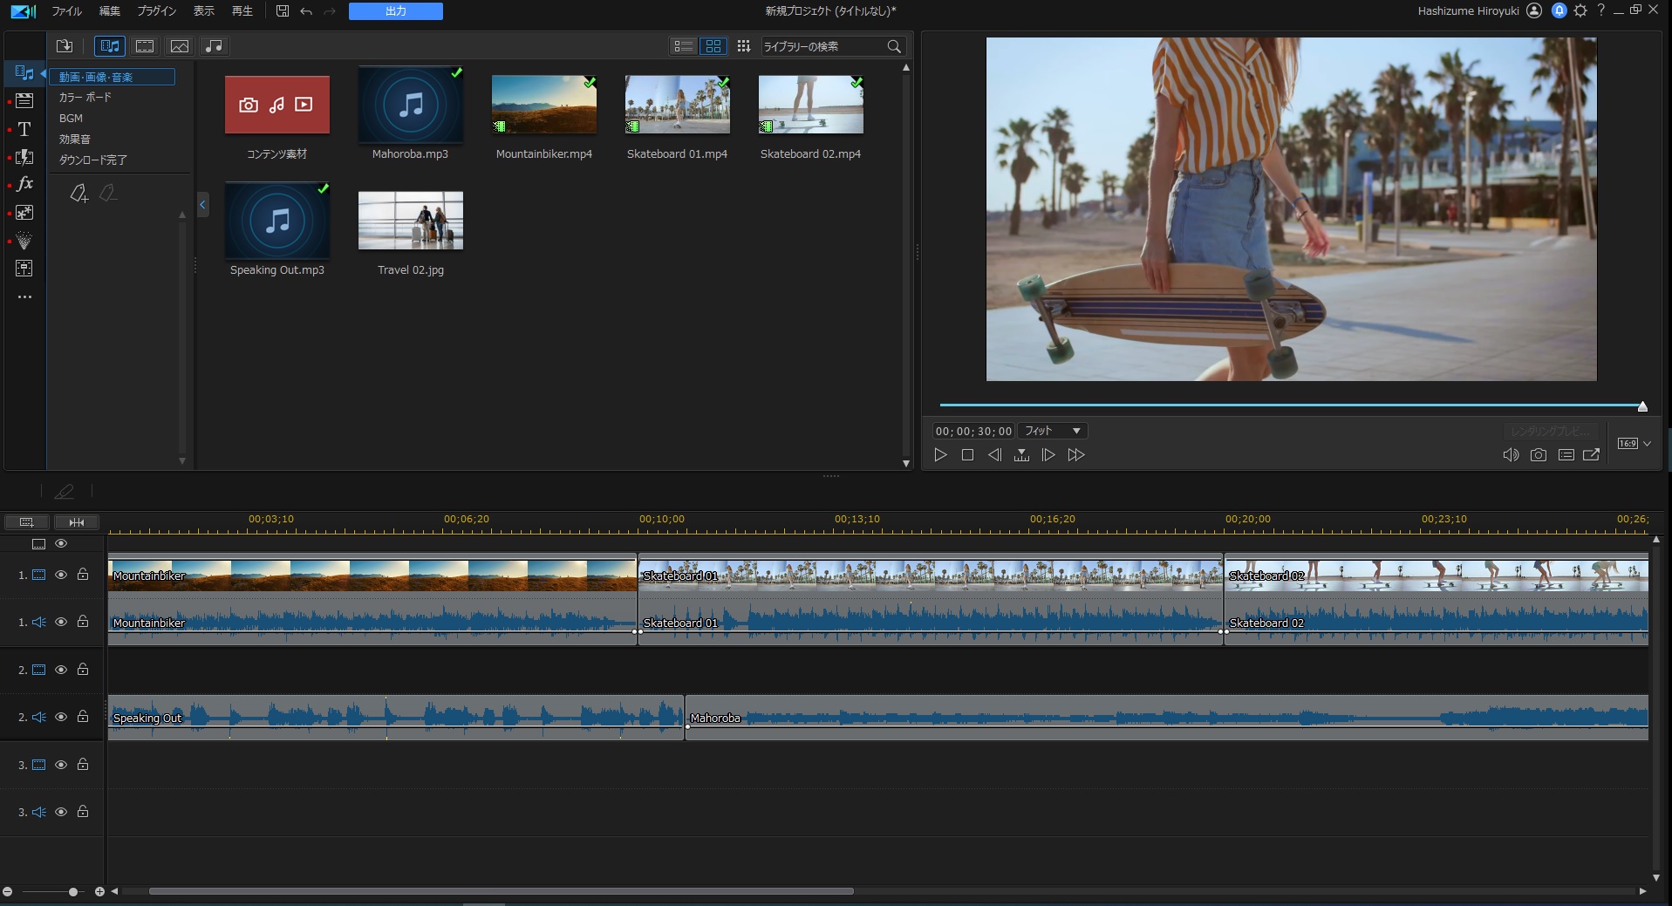Collapse the library side panel arrow
The image size is (1672, 906).
click(x=202, y=205)
